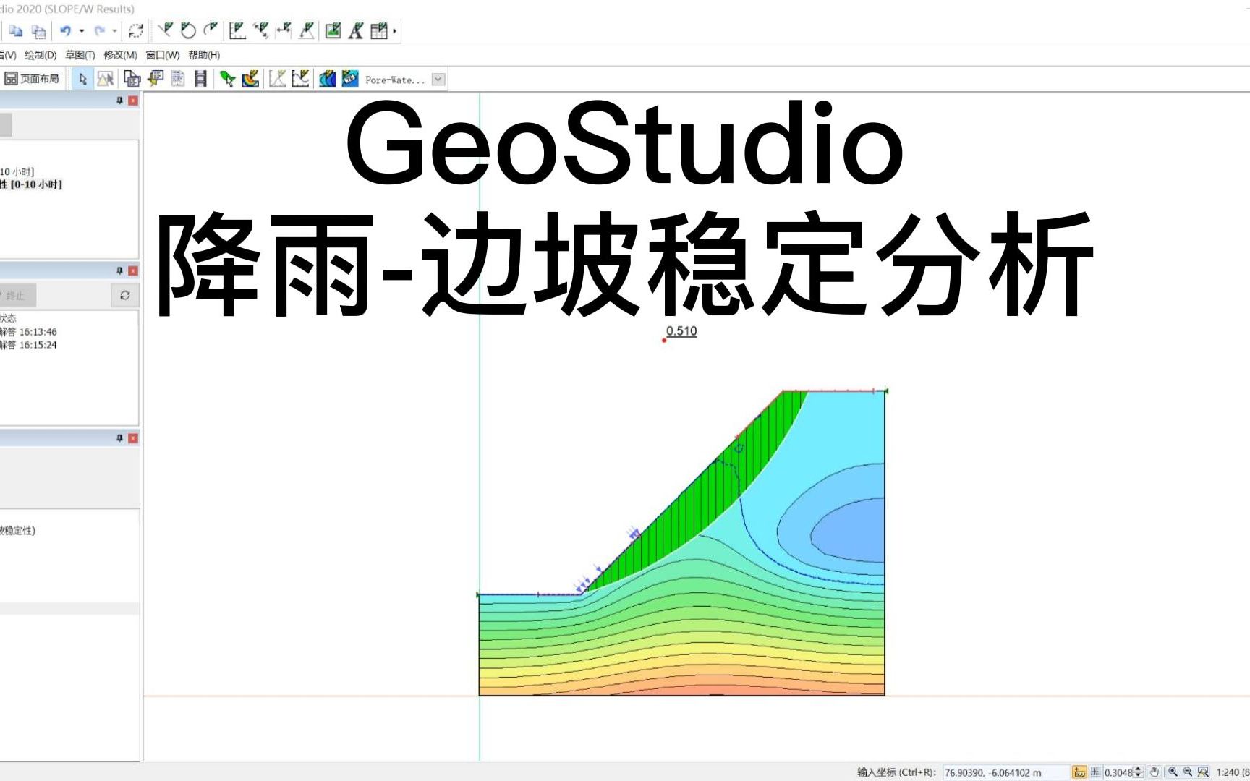Toggle snap to grid in the status bar

tap(1080, 771)
